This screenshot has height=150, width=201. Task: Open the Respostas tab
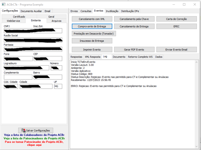76,57
